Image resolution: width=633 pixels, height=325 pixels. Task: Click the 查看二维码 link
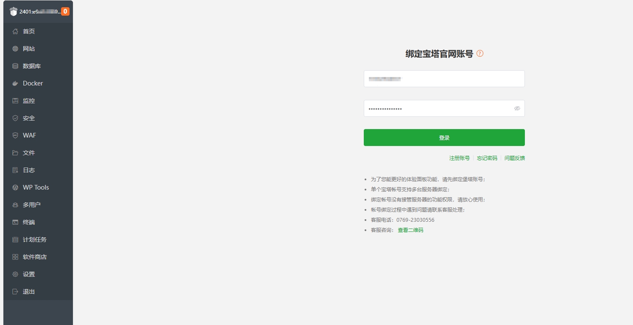410,230
